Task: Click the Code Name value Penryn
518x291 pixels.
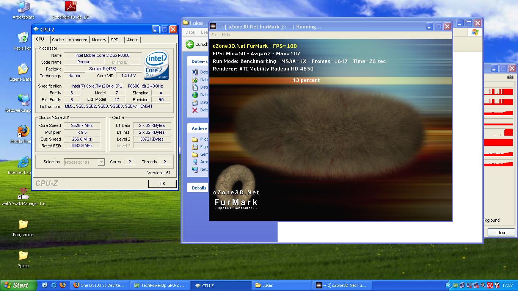Action: [84, 62]
